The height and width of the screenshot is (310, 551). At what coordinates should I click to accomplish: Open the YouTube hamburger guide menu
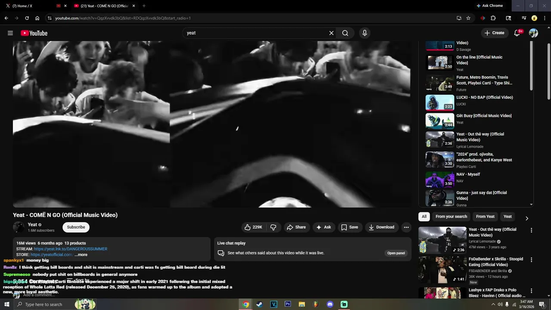click(10, 33)
